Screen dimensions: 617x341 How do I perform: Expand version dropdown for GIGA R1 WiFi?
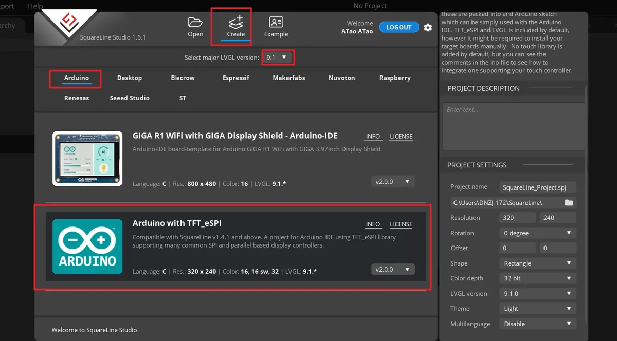click(393, 181)
